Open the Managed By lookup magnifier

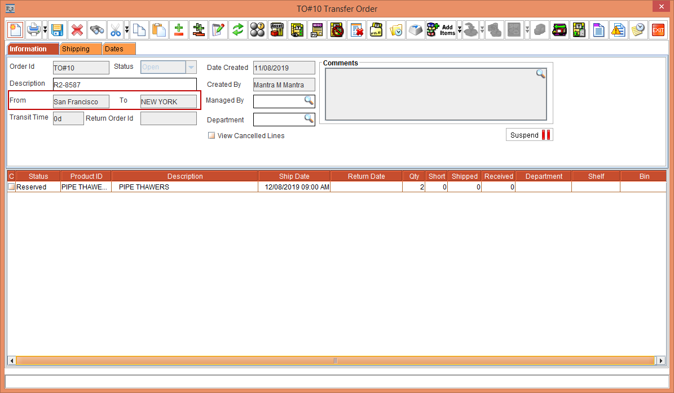point(307,100)
